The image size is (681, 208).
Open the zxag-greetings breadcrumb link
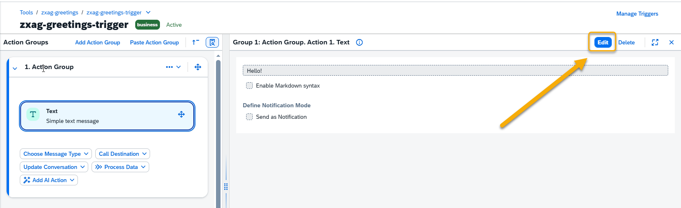(x=60, y=12)
